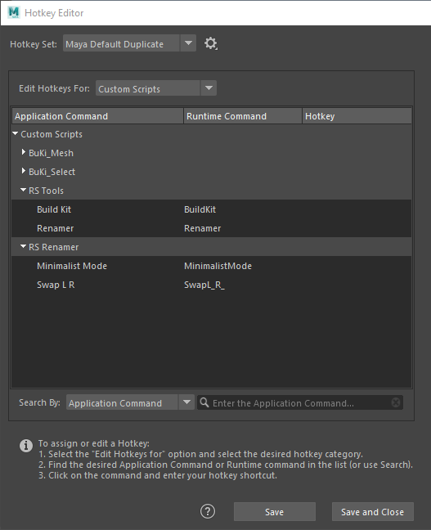
Task: Open the Edit Hotkeys For dropdown arrow
Action: (x=209, y=88)
